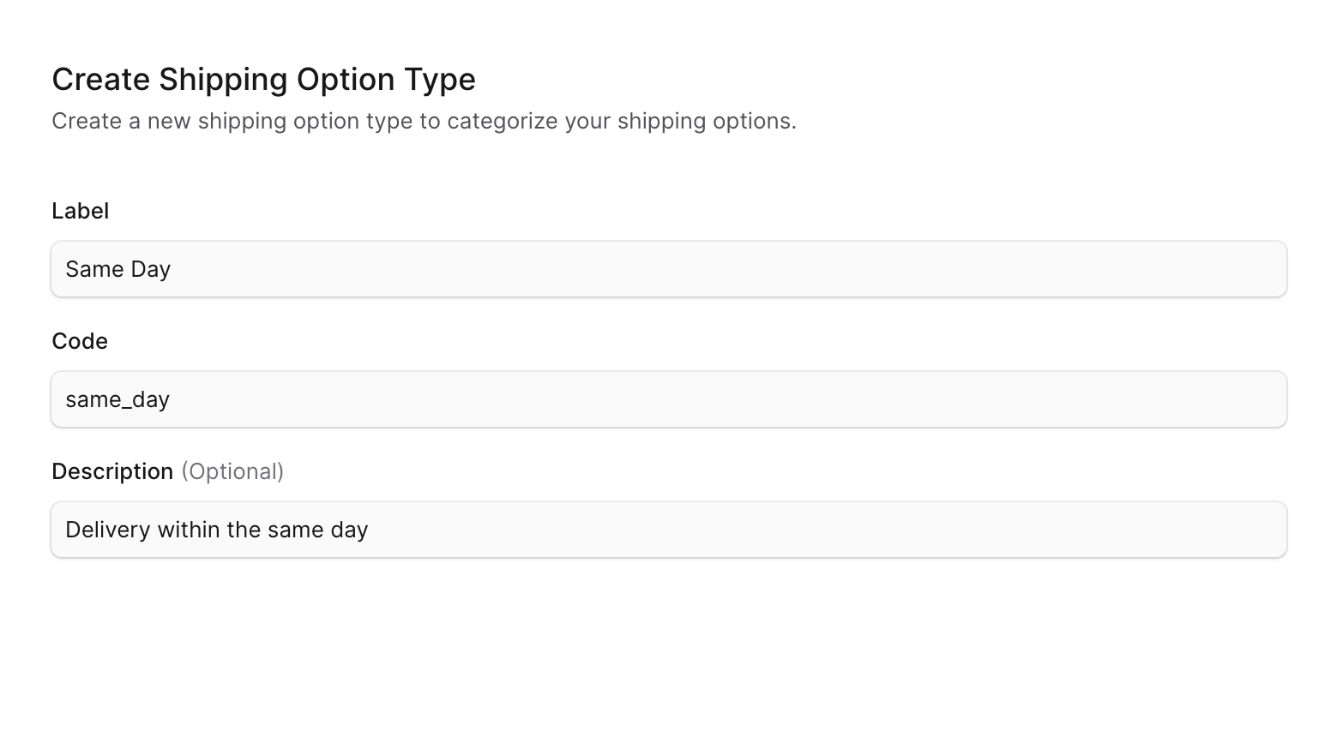Click the "(Optional)" hint next to Description

click(232, 470)
